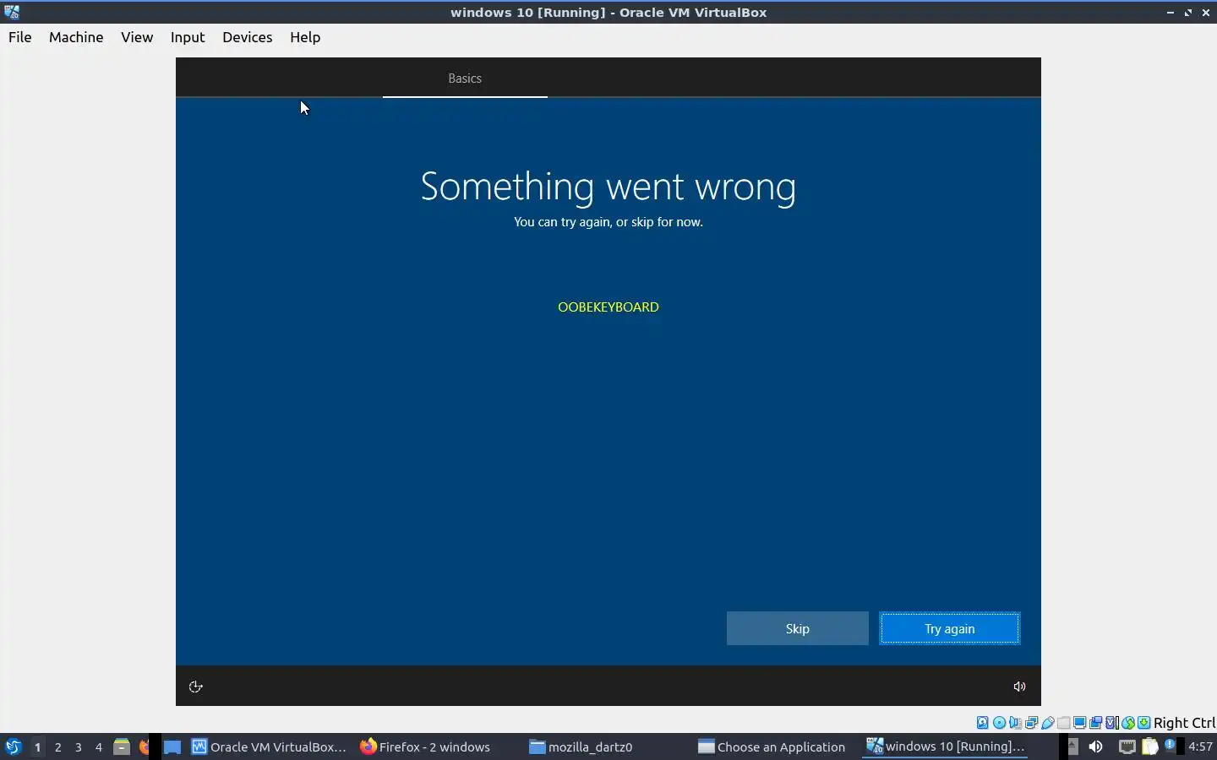This screenshot has width=1217, height=760.
Task: Click the optical disc status icon
Action: click(999, 722)
